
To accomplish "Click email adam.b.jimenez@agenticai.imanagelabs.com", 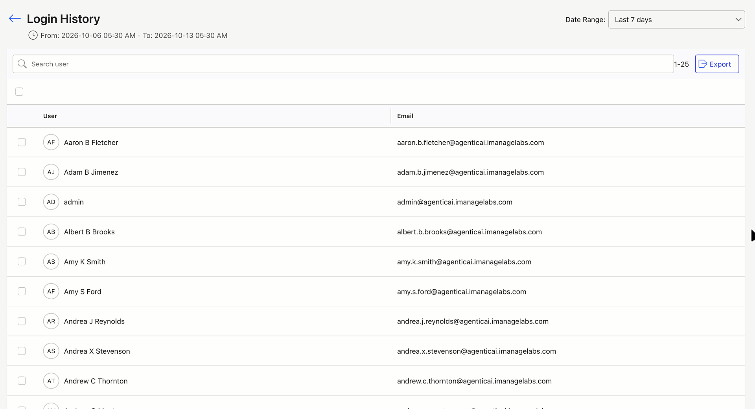I will tap(470, 172).
